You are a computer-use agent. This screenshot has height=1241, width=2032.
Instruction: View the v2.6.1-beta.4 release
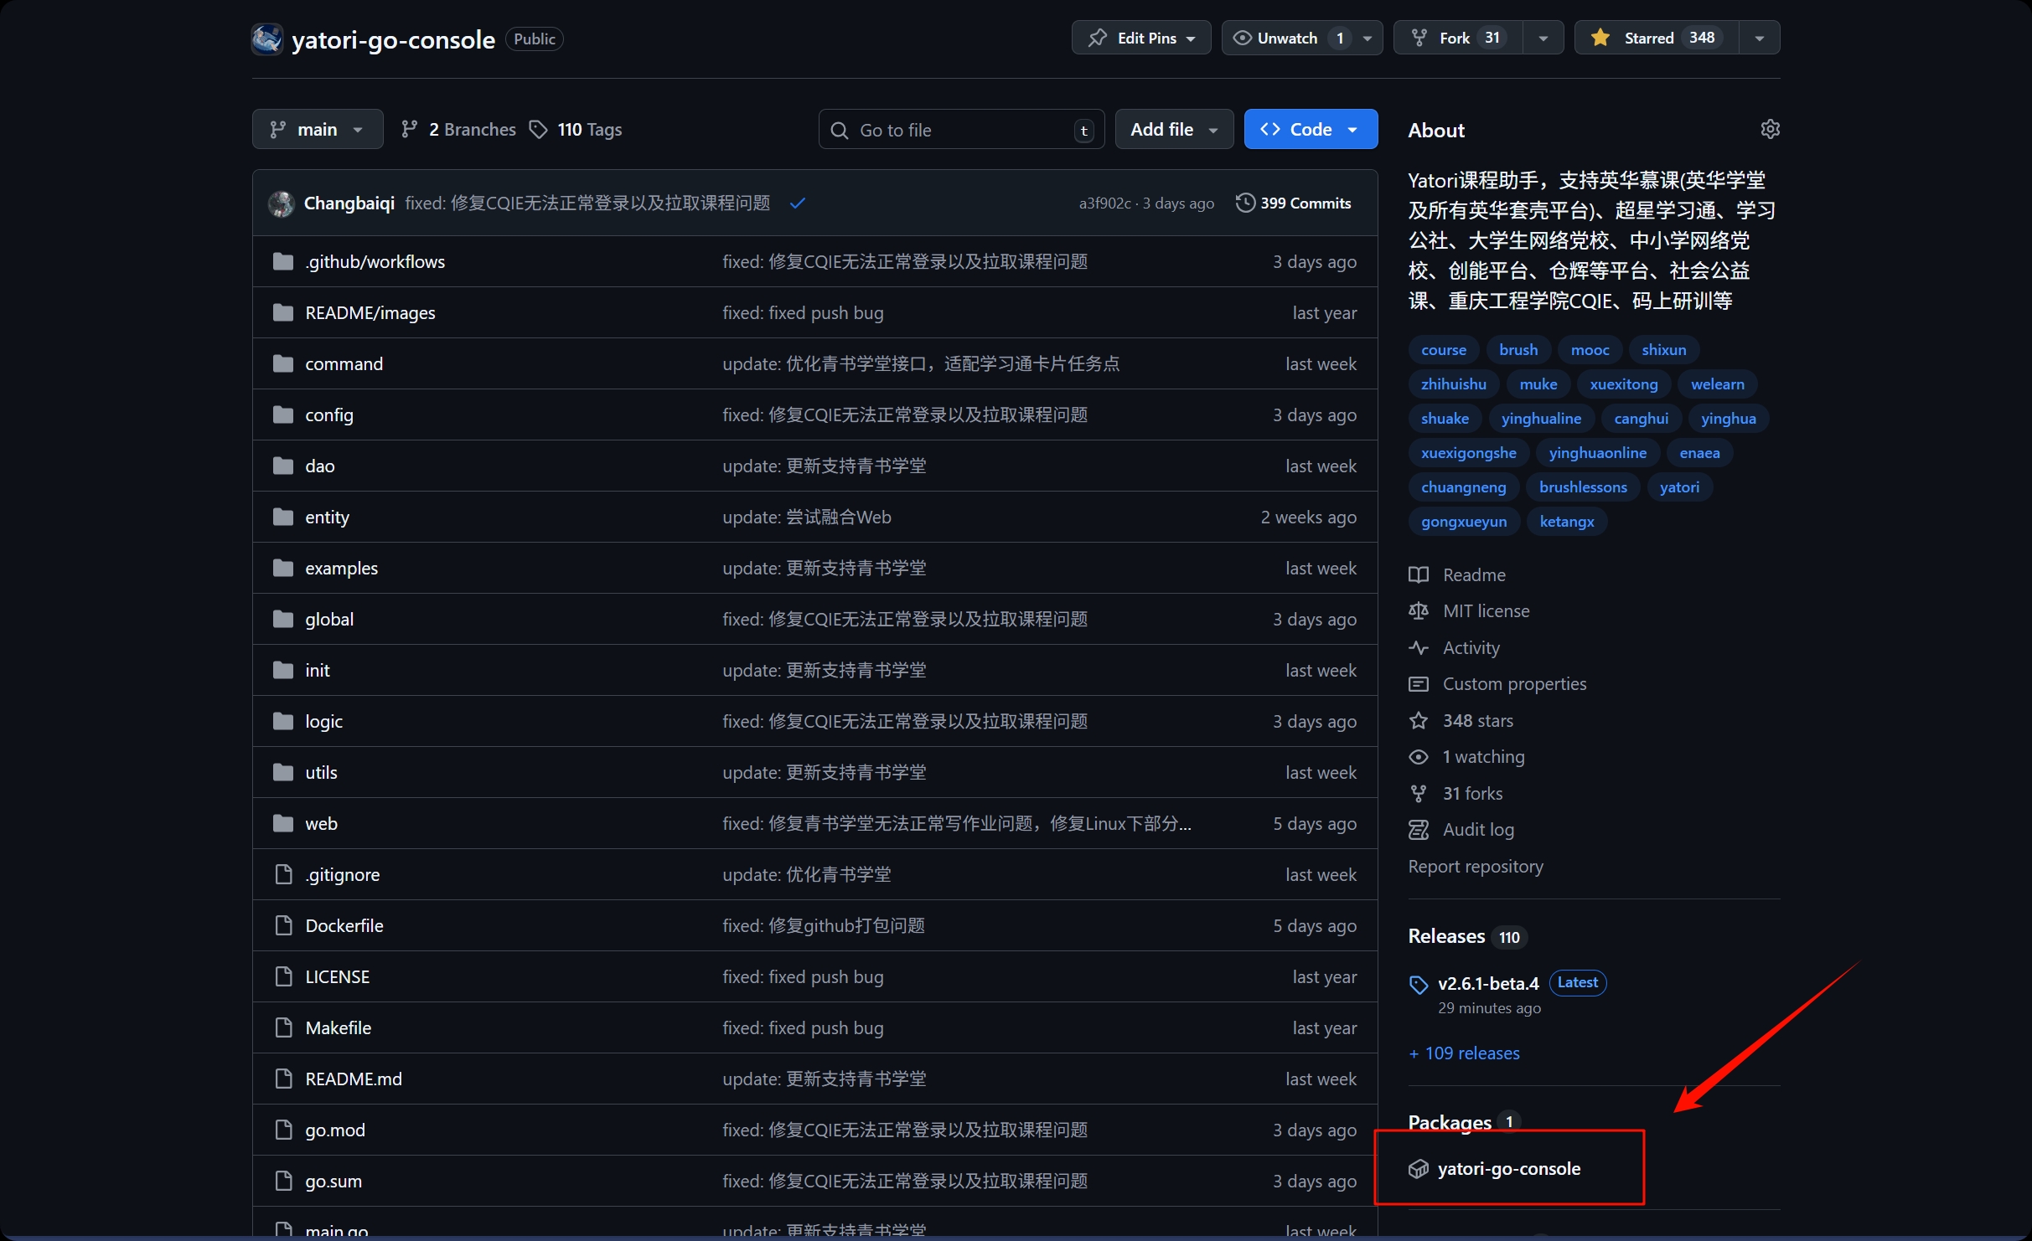[1487, 982]
